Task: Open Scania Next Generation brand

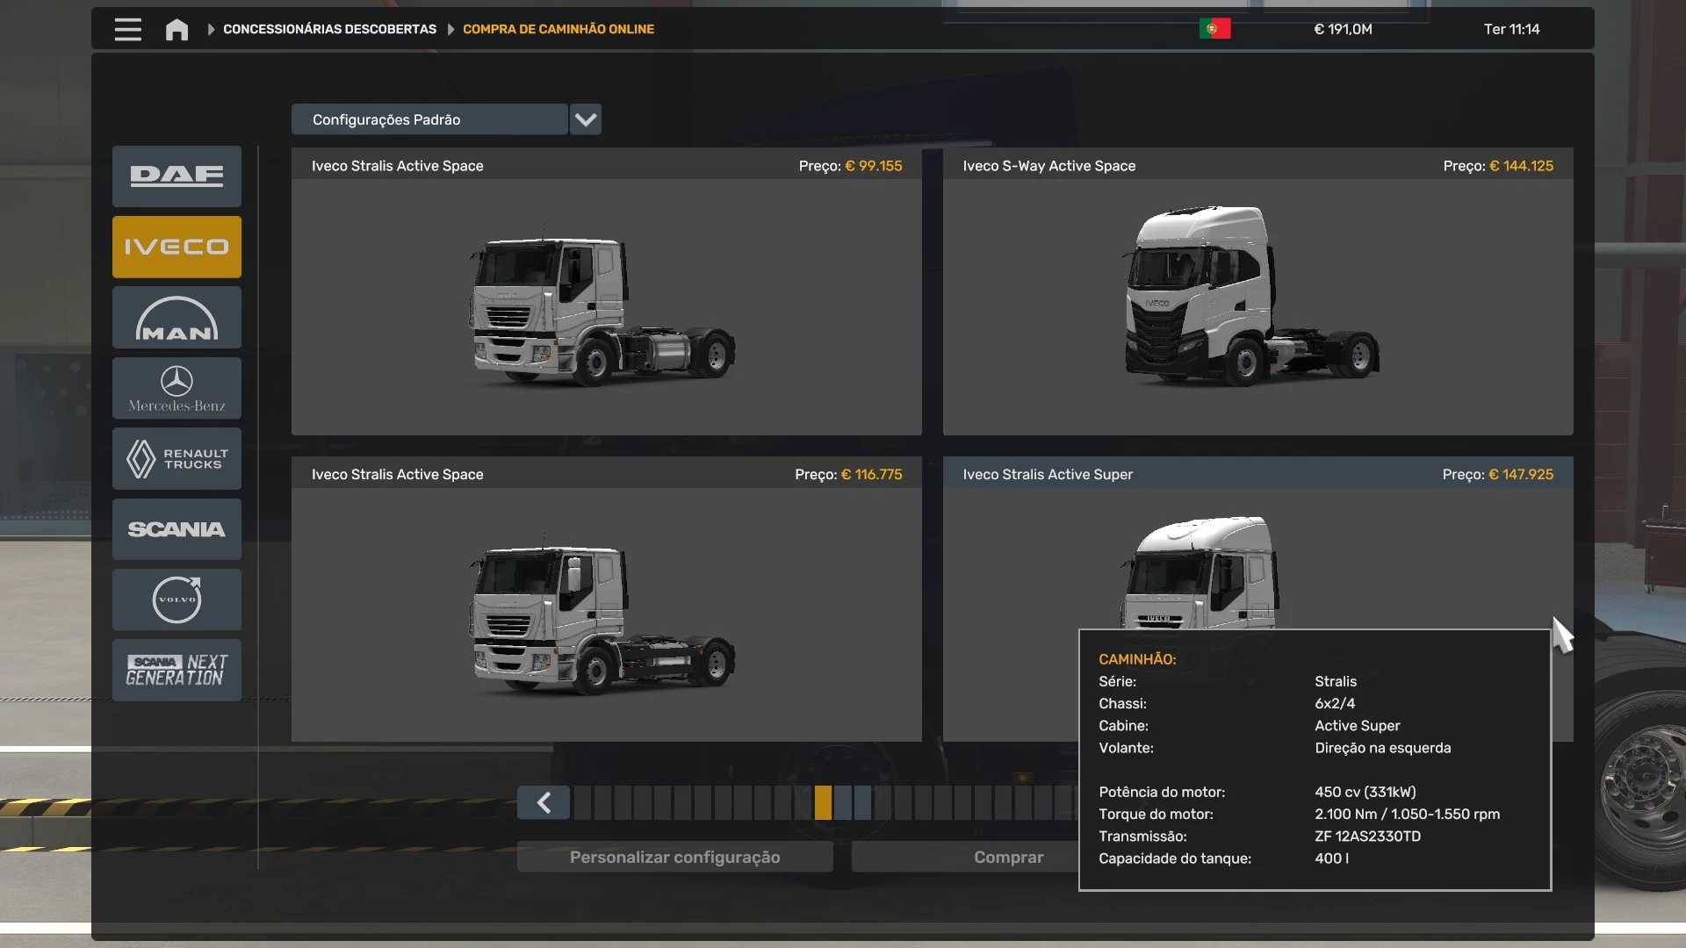Action: tap(177, 670)
